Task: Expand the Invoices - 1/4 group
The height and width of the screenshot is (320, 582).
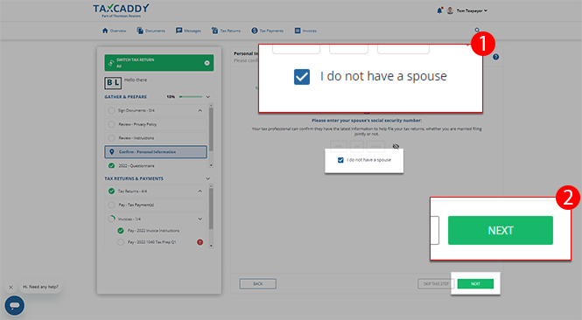Action: coord(200,219)
